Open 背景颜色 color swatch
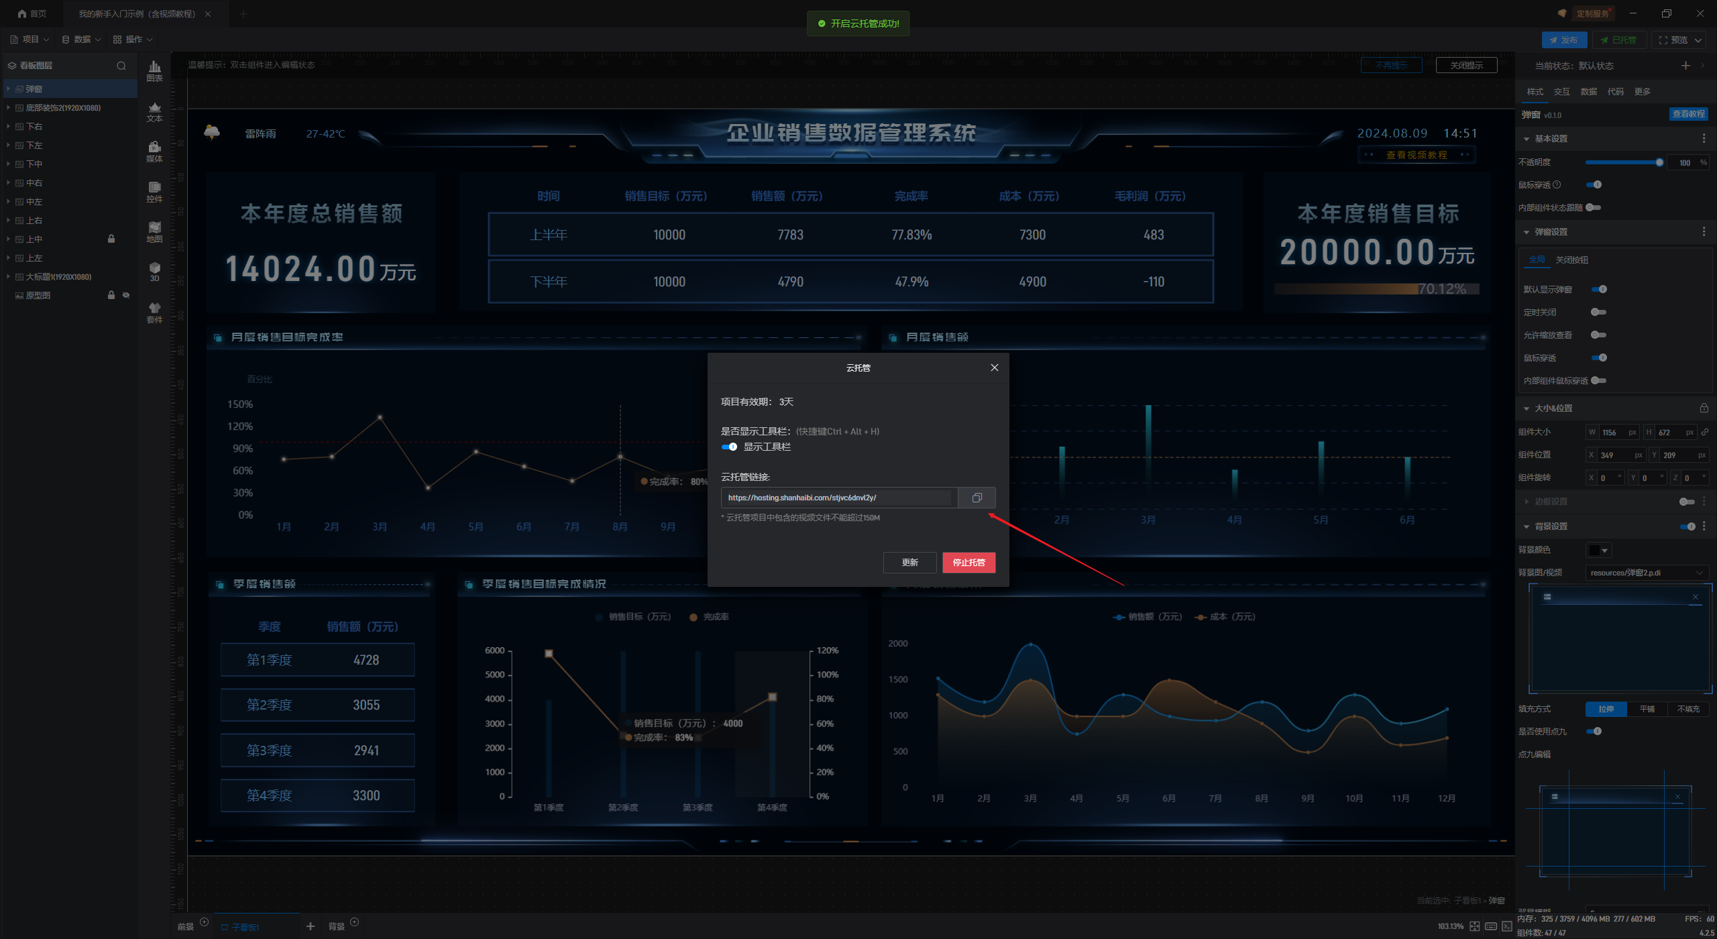 pyautogui.click(x=1598, y=550)
